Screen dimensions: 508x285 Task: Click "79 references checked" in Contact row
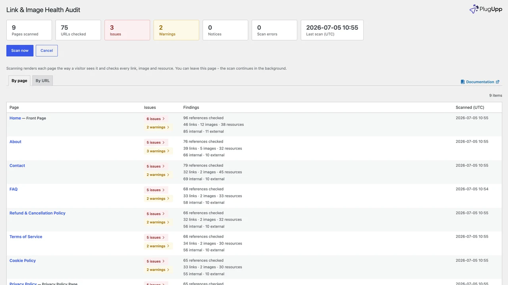point(203,165)
